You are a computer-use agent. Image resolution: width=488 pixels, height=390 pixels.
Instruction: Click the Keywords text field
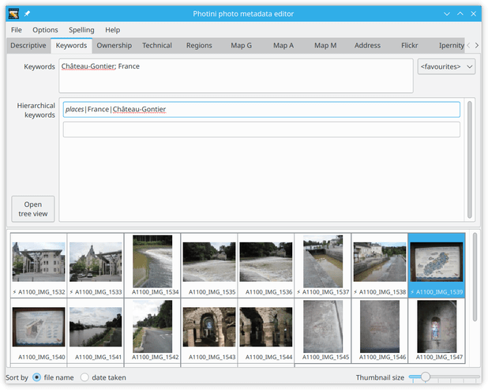[x=236, y=76]
